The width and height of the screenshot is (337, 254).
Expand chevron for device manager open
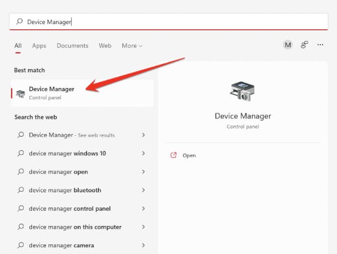143,172
